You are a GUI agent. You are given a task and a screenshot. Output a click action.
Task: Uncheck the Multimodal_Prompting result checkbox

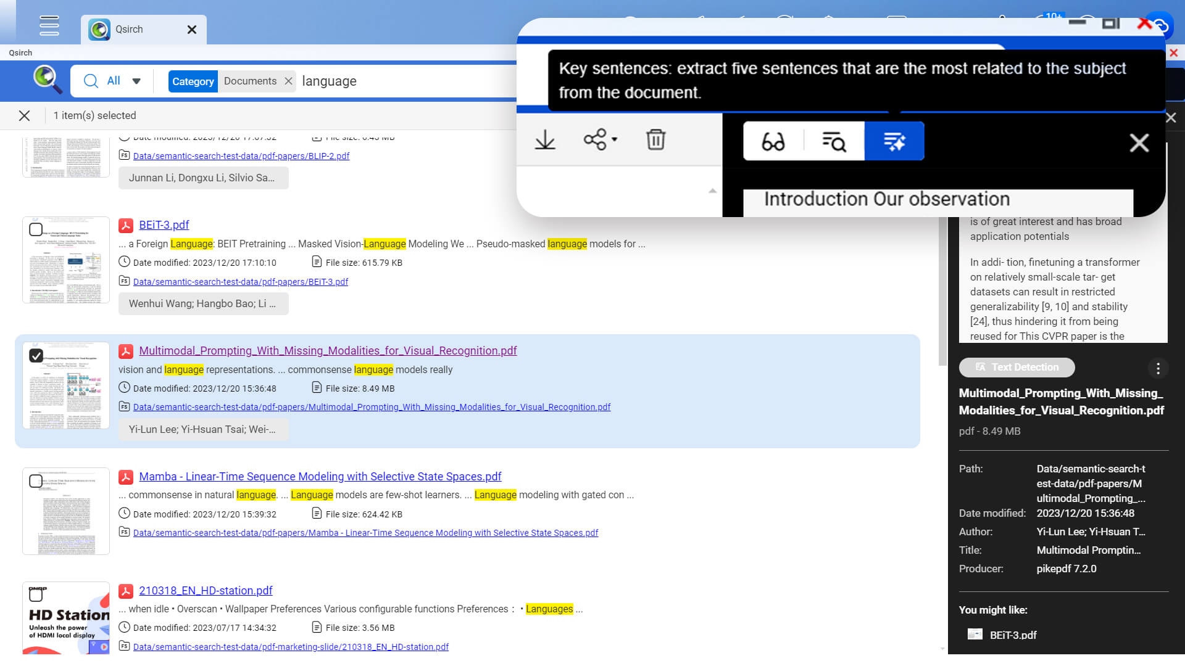coord(36,356)
